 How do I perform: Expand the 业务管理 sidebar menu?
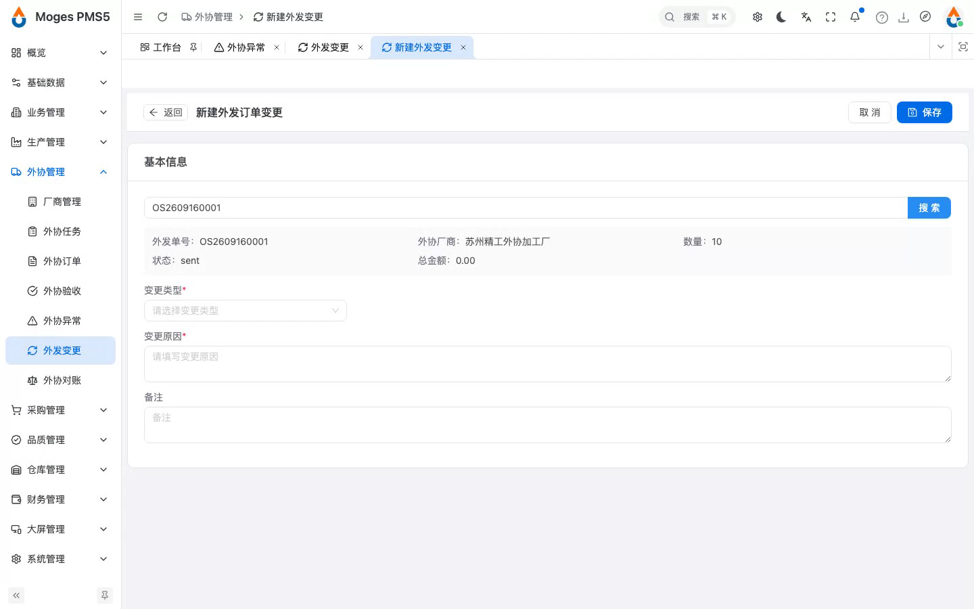tap(60, 112)
